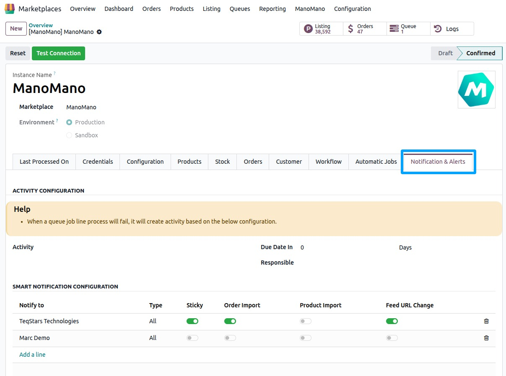This screenshot has height=376, width=506.
Task: Select TeqStars Technologies in Notify to column
Action: click(49, 321)
